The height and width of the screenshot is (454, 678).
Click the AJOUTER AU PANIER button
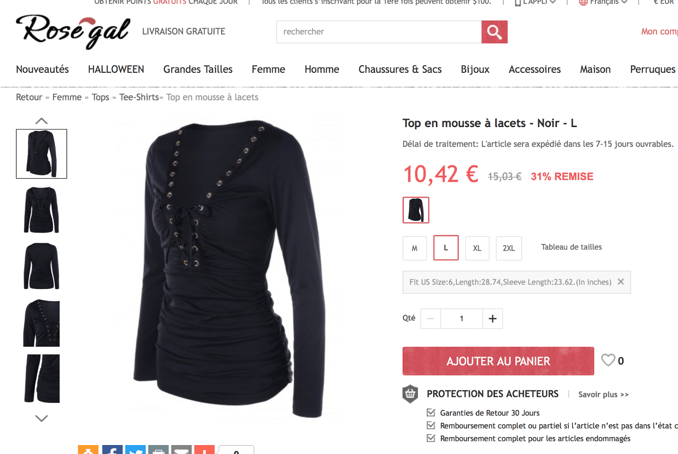coord(498,361)
